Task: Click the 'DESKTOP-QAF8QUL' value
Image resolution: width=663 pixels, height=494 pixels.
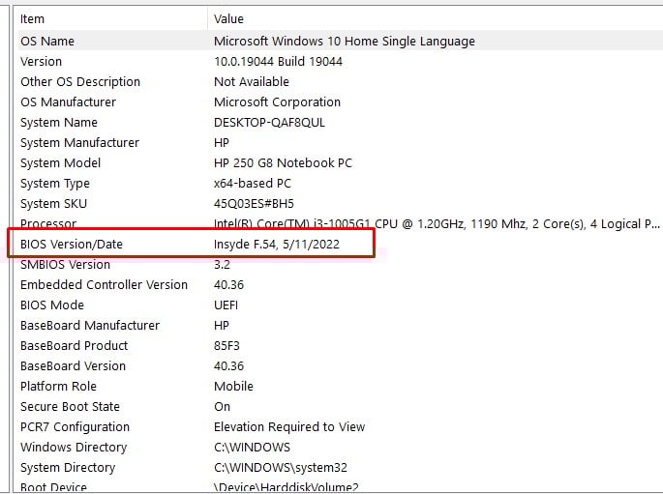Action: tap(269, 123)
